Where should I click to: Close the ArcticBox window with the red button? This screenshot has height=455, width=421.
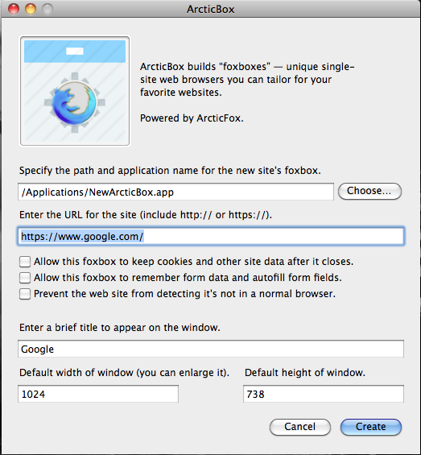pos(14,9)
